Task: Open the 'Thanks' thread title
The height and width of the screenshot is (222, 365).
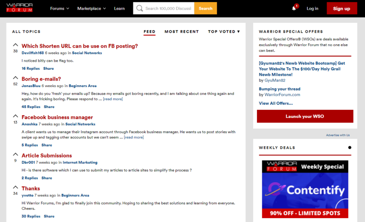Action: click(x=31, y=188)
